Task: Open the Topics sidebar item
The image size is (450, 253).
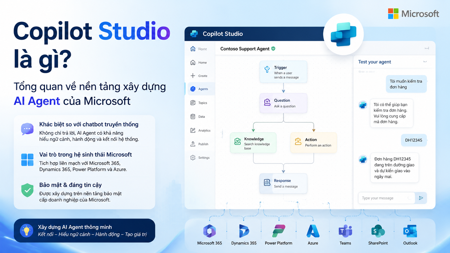Action: point(199,103)
